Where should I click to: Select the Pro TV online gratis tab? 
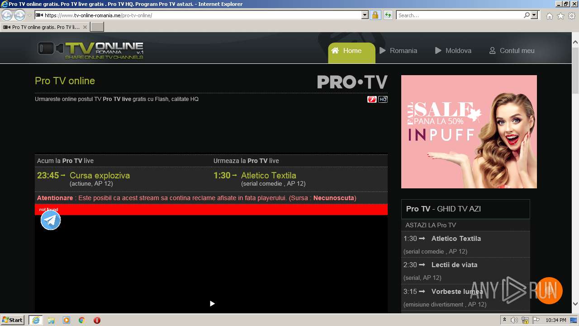45,27
